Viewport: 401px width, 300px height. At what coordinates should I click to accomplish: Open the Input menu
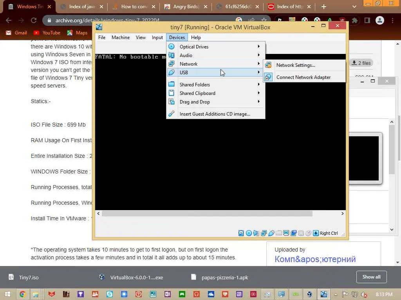(x=157, y=37)
